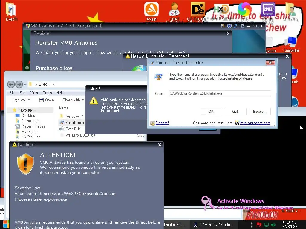Close the Register dialog
Viewport: 306px width, 229px height.
[228, 33]
